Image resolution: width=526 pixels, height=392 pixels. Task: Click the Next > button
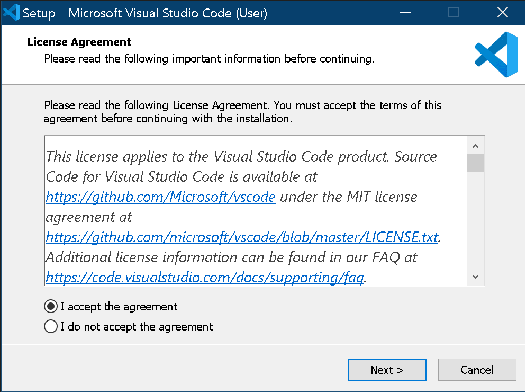(387, 370)
